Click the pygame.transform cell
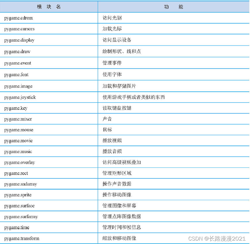 [x=22, y=239]
